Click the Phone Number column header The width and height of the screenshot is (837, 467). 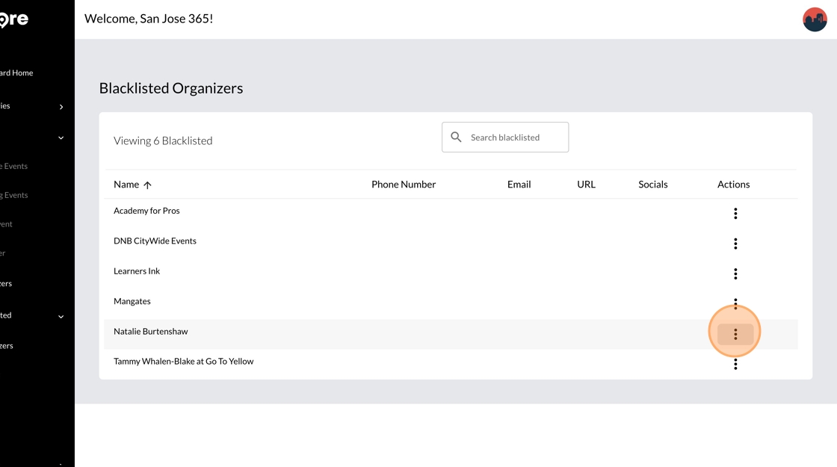(404, 185)
